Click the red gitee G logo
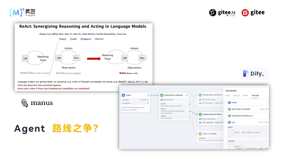The width and height of the screenshot is (282, 159). [245, 13]
